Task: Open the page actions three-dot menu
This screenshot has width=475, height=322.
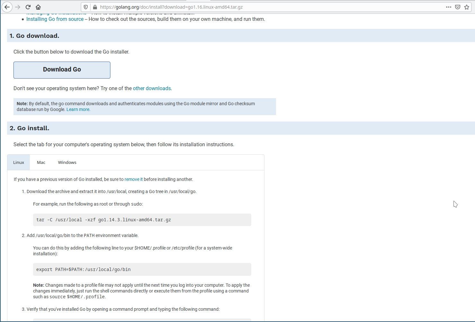Action: 449,7
